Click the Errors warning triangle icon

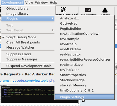105,10
